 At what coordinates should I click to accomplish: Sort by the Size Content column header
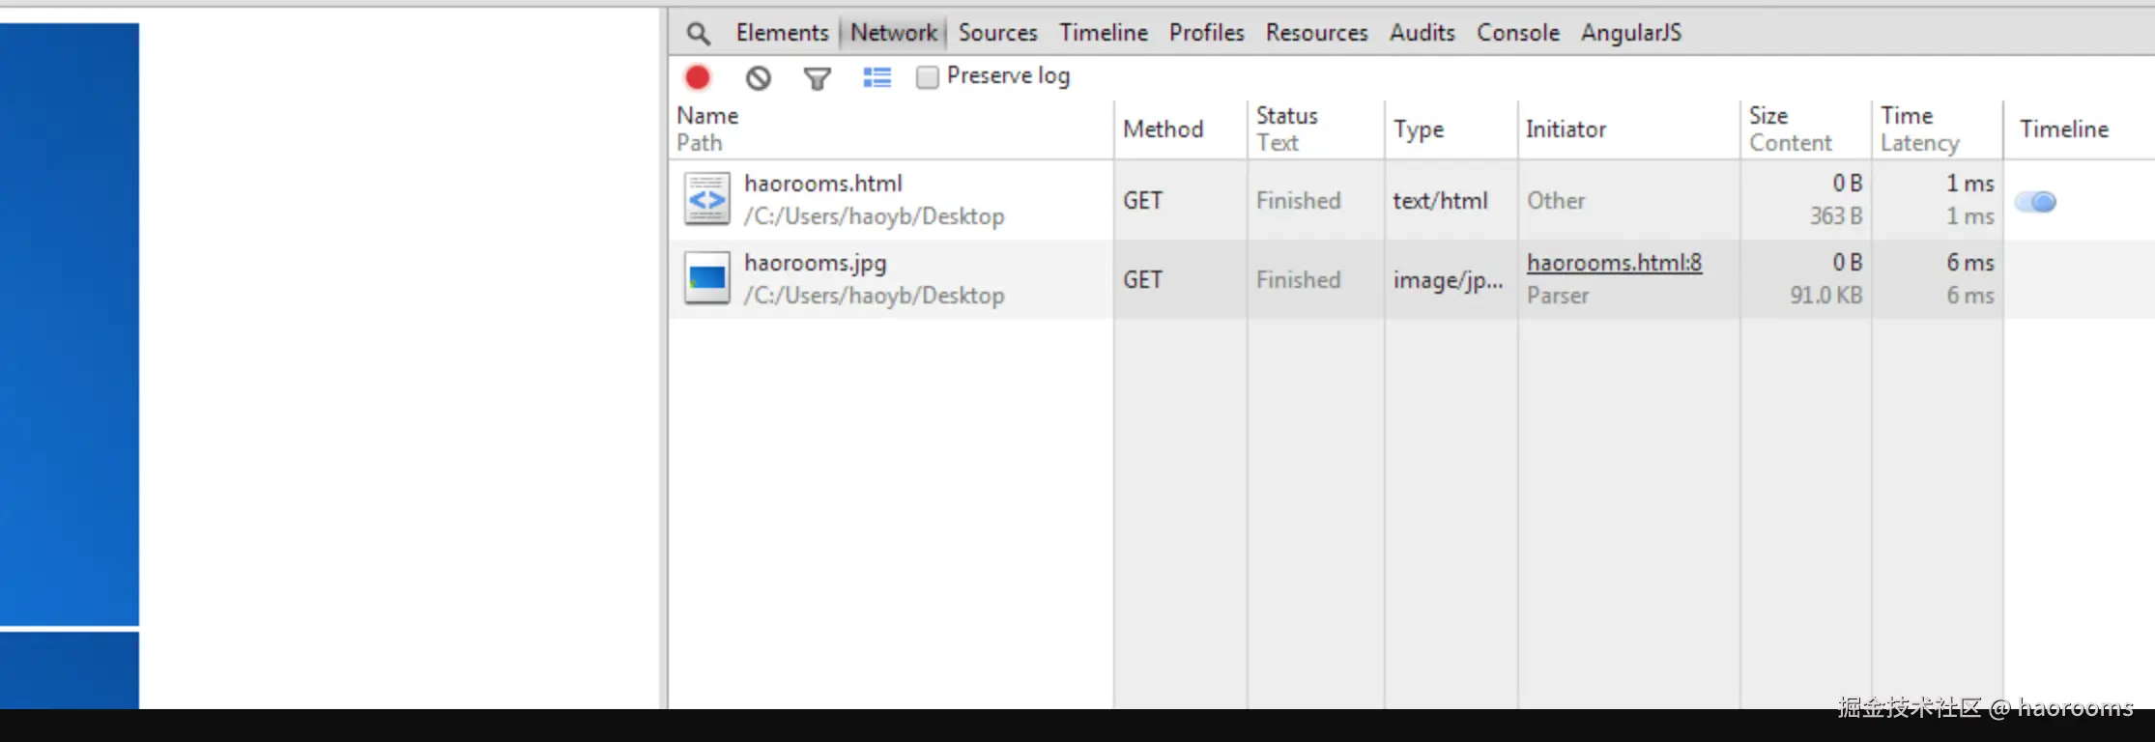[x=1805, y=129]
